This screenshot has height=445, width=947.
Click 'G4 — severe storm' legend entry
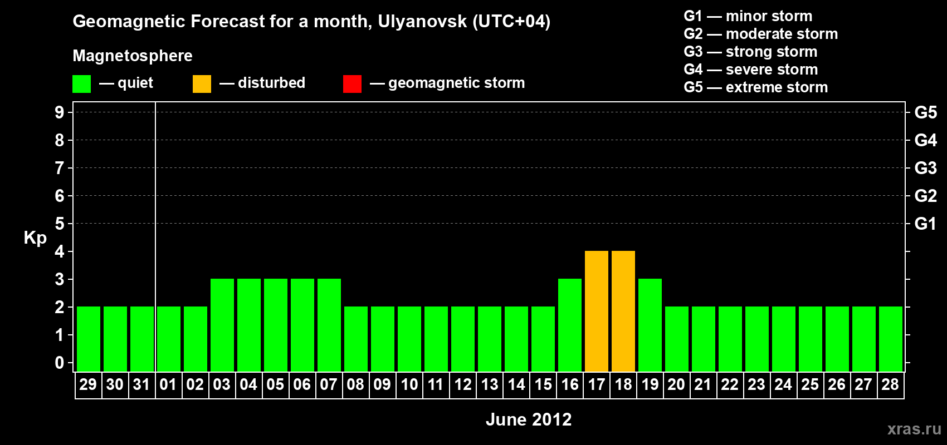click(x=751, y=70)
